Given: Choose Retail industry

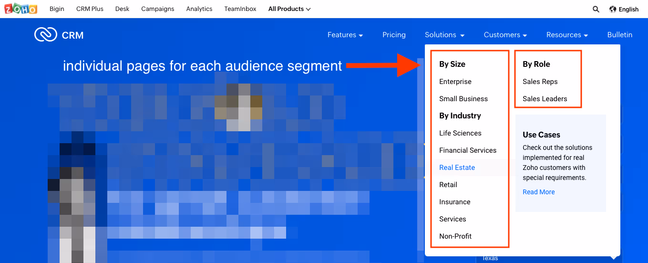Looking at the screenshot, I should [x=448, y=185].
